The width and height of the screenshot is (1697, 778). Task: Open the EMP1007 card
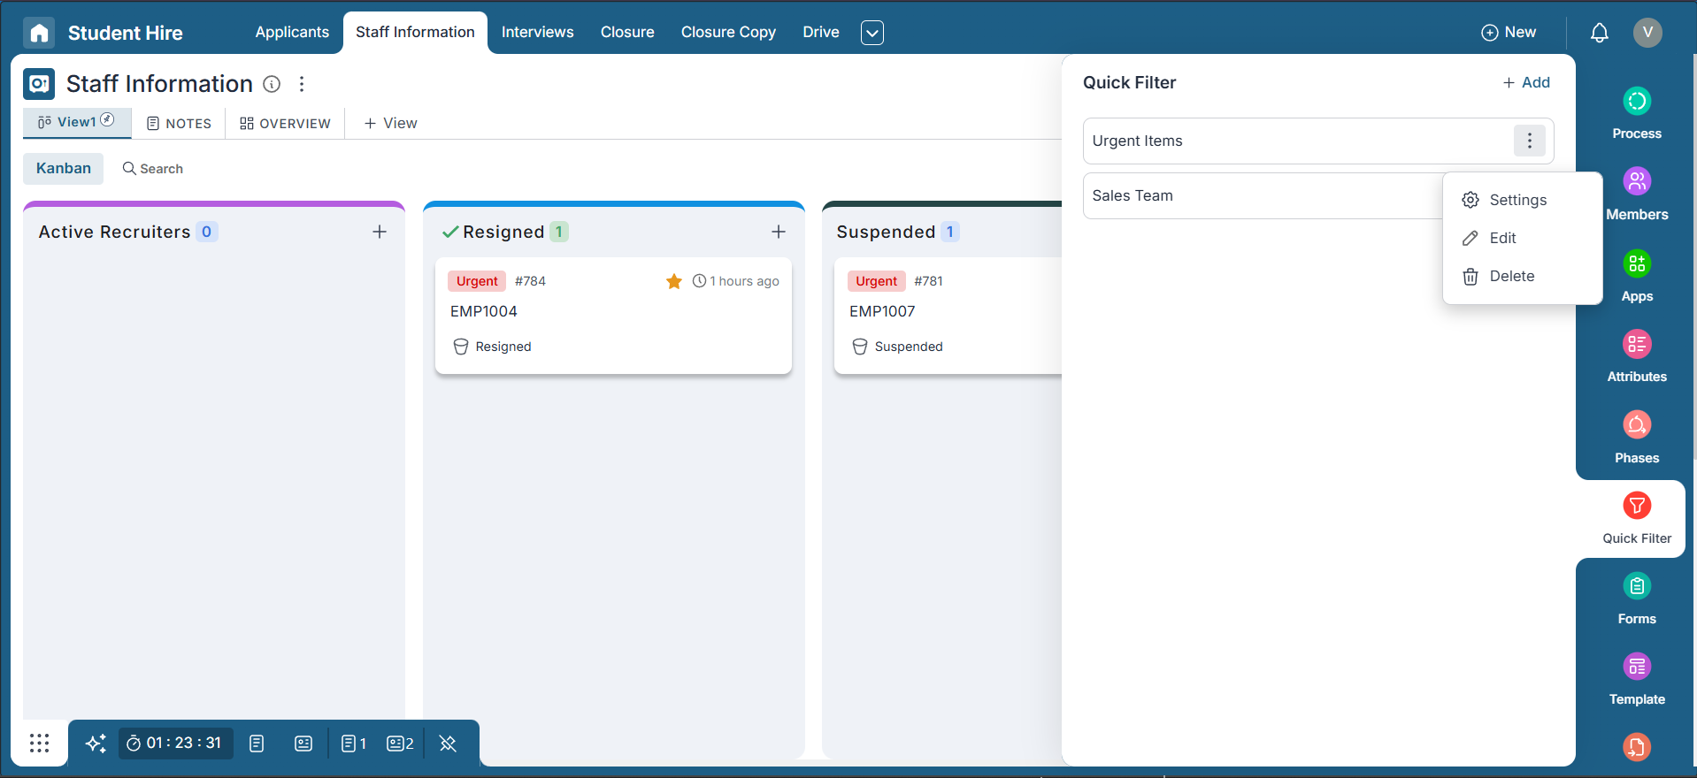948,316
